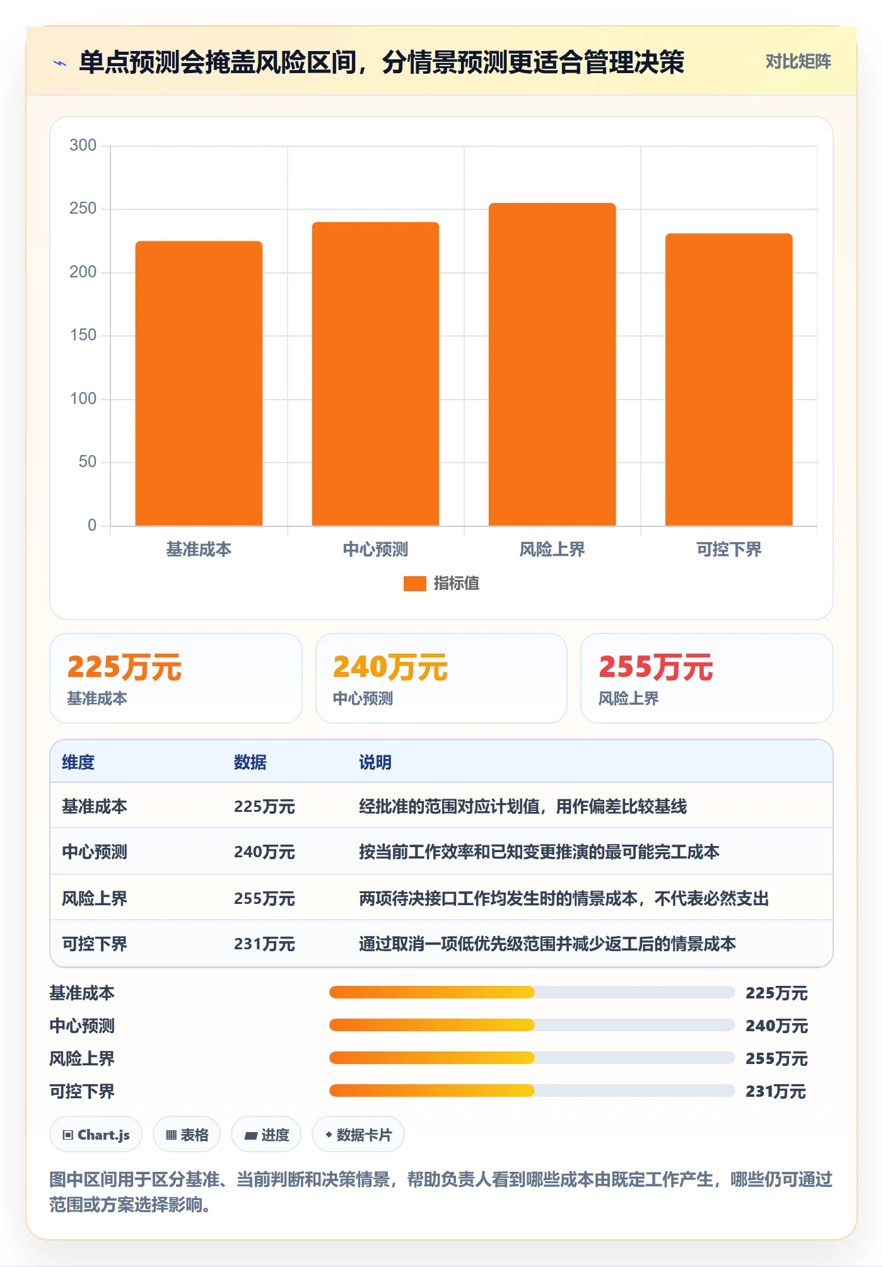Click the 维度 column header
883x1267 pixels.
pyautogui.click(x=78, y=762)
